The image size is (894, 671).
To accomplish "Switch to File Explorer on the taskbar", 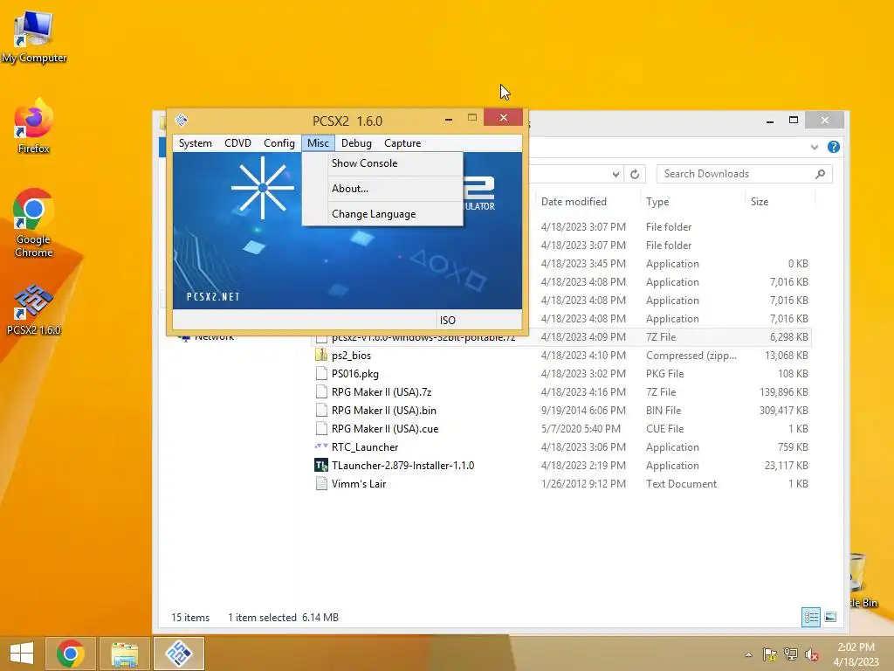I will pos(124,654).
